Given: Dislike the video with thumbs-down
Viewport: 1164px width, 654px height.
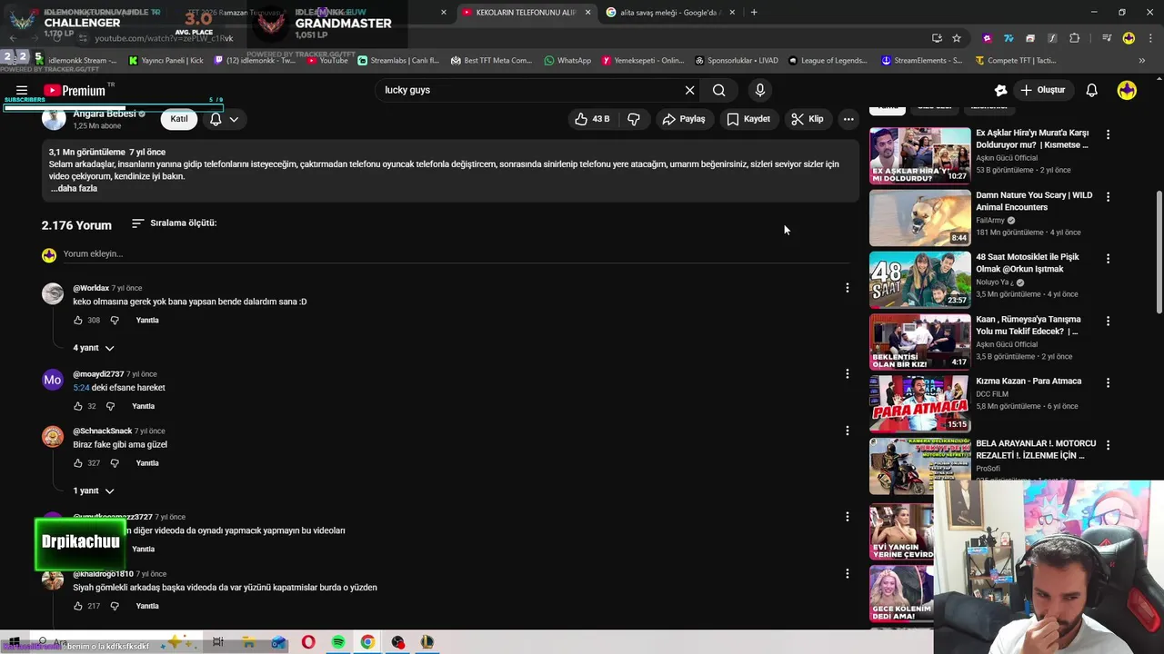Looking at the screenshot, I should tap(634, 119).
